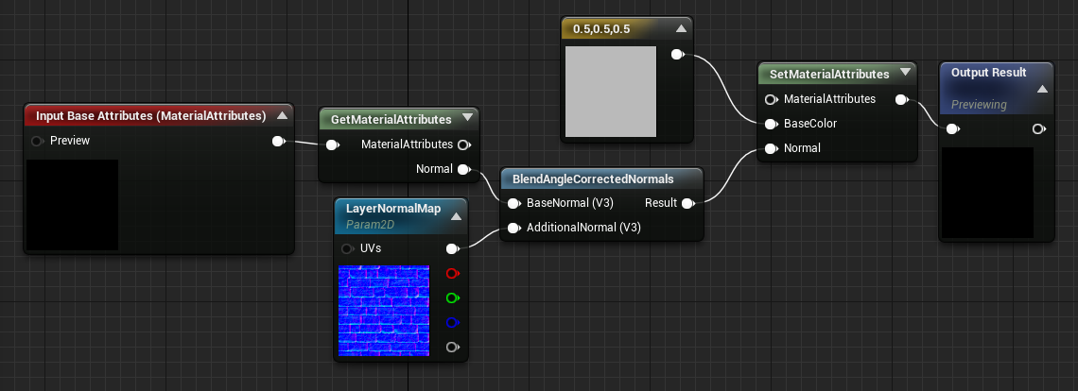The image size is (1078, 391).
Task: Collapse the Input Base Attributes node arrow
Action: pos(282,115)
